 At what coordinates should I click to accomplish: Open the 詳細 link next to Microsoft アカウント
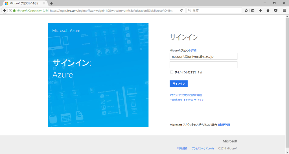(194, 50)
